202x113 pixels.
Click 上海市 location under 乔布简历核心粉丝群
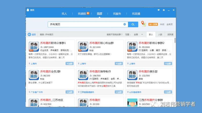tap(83, 64)
